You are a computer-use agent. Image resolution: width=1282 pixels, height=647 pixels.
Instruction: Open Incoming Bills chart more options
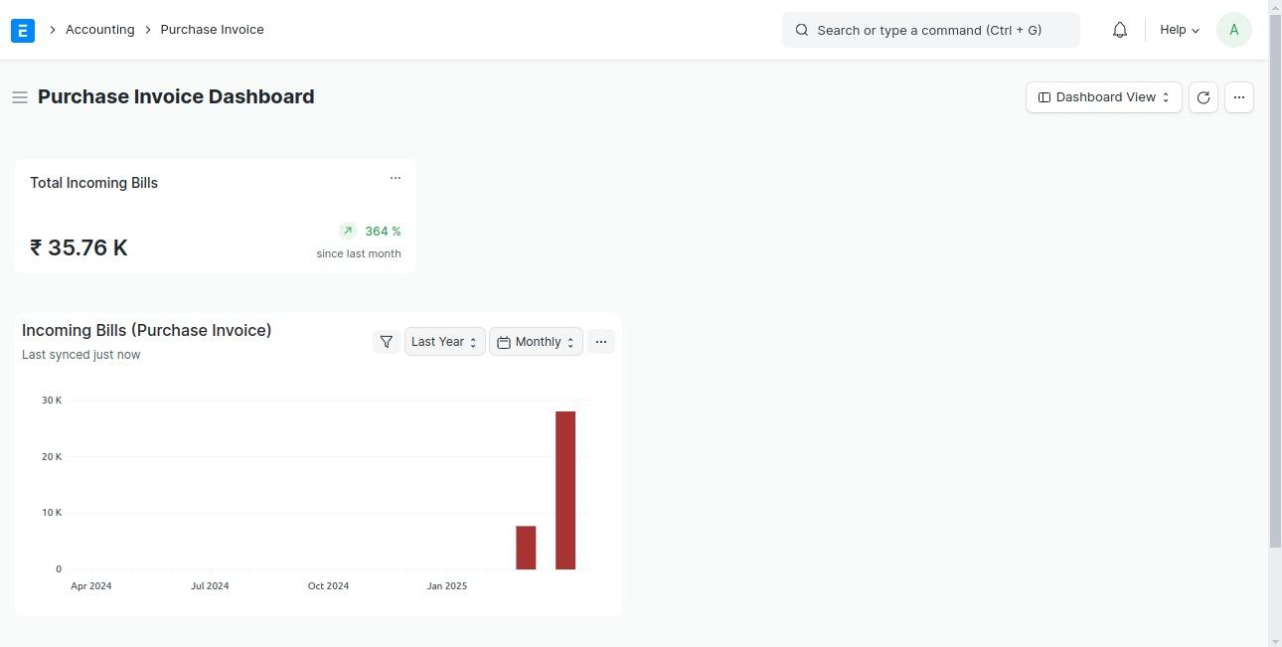(600, 342)
